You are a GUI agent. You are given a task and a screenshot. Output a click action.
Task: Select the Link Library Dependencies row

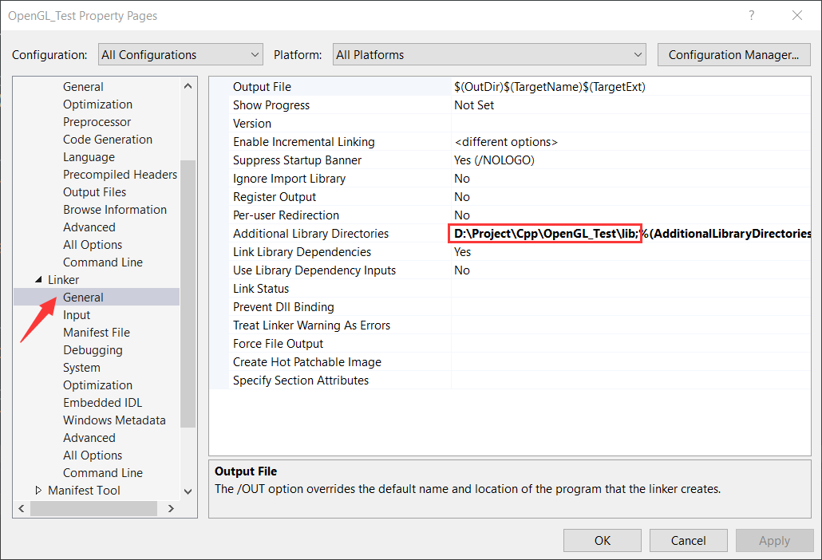[x=302, y=252]
